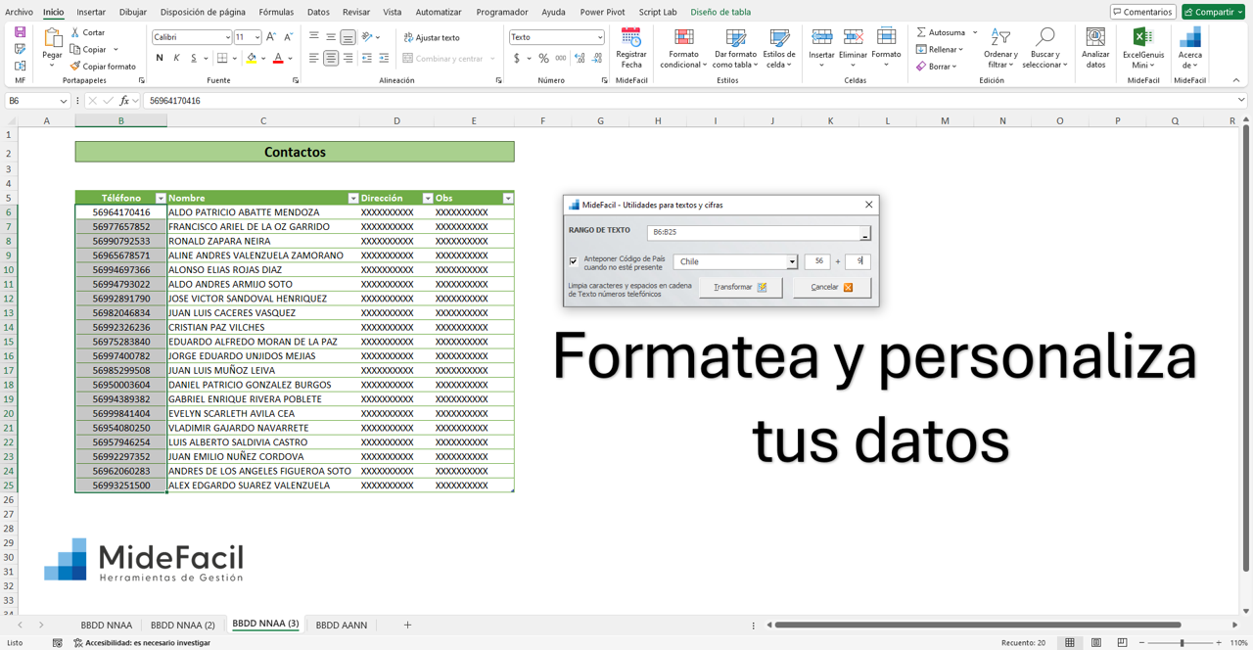Toggle Ajustar texto wrap option
The image size is (1253, 650).
[432, 37]
